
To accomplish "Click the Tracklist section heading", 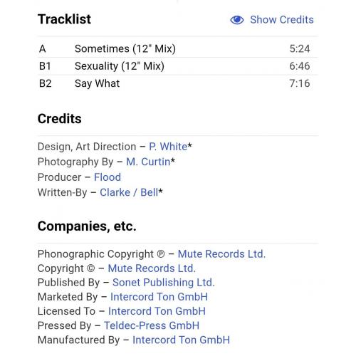I will (x=64, y=19).
